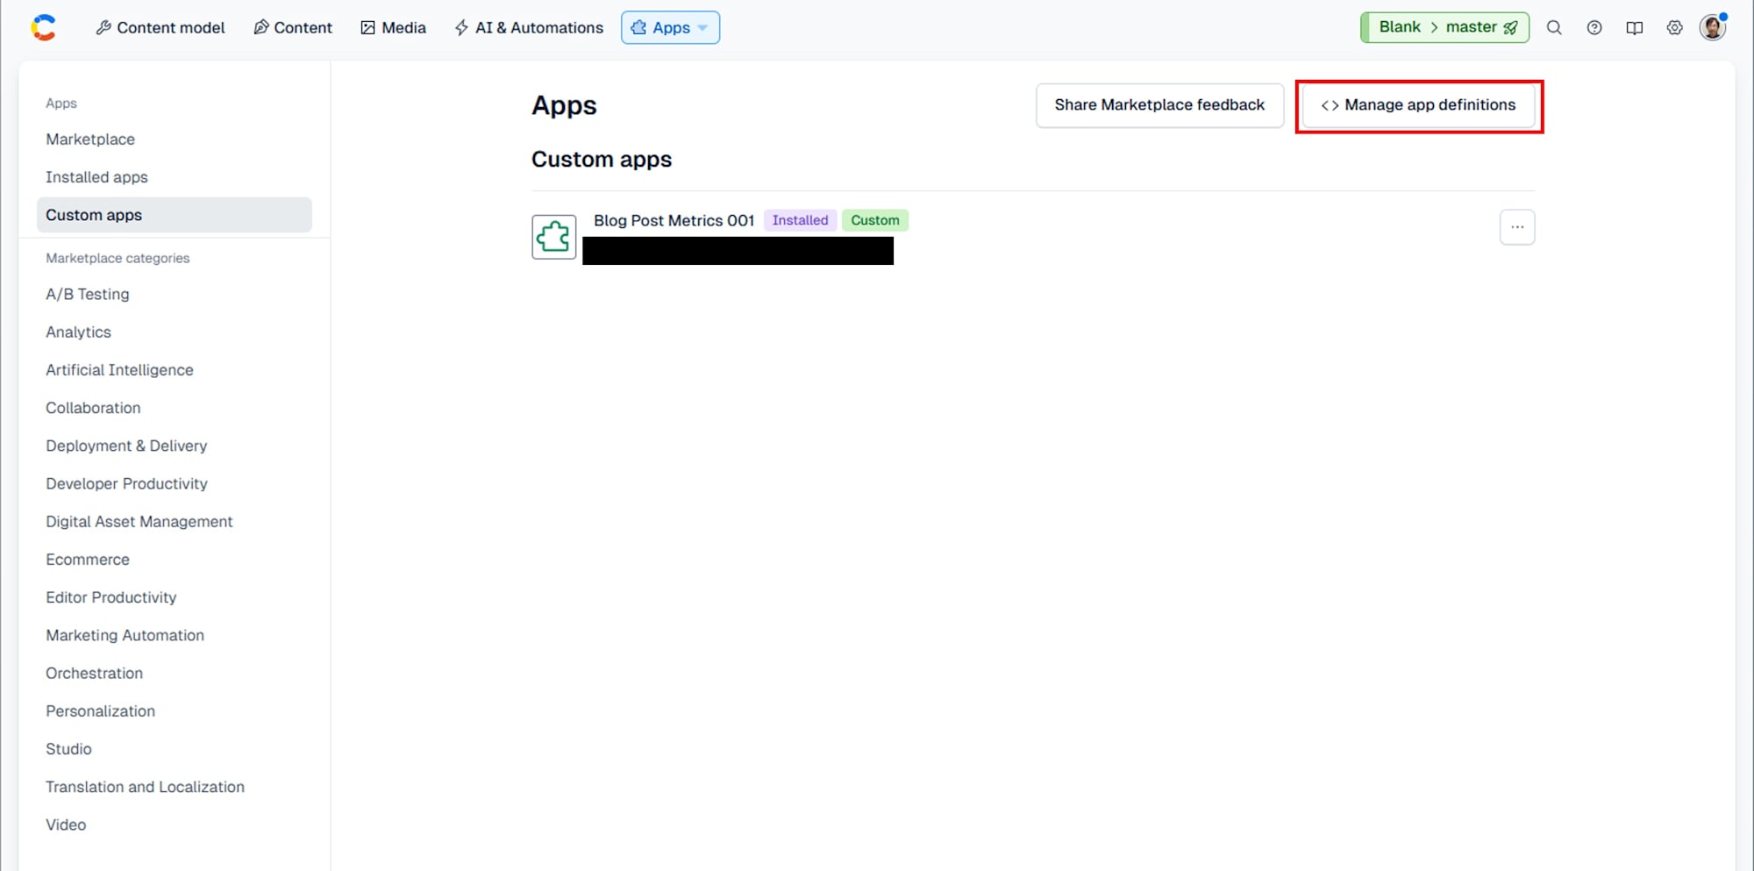Open the Blank > master environment switcher
The width and height of the screenshot is (1754, 871).
(1445, 27)
